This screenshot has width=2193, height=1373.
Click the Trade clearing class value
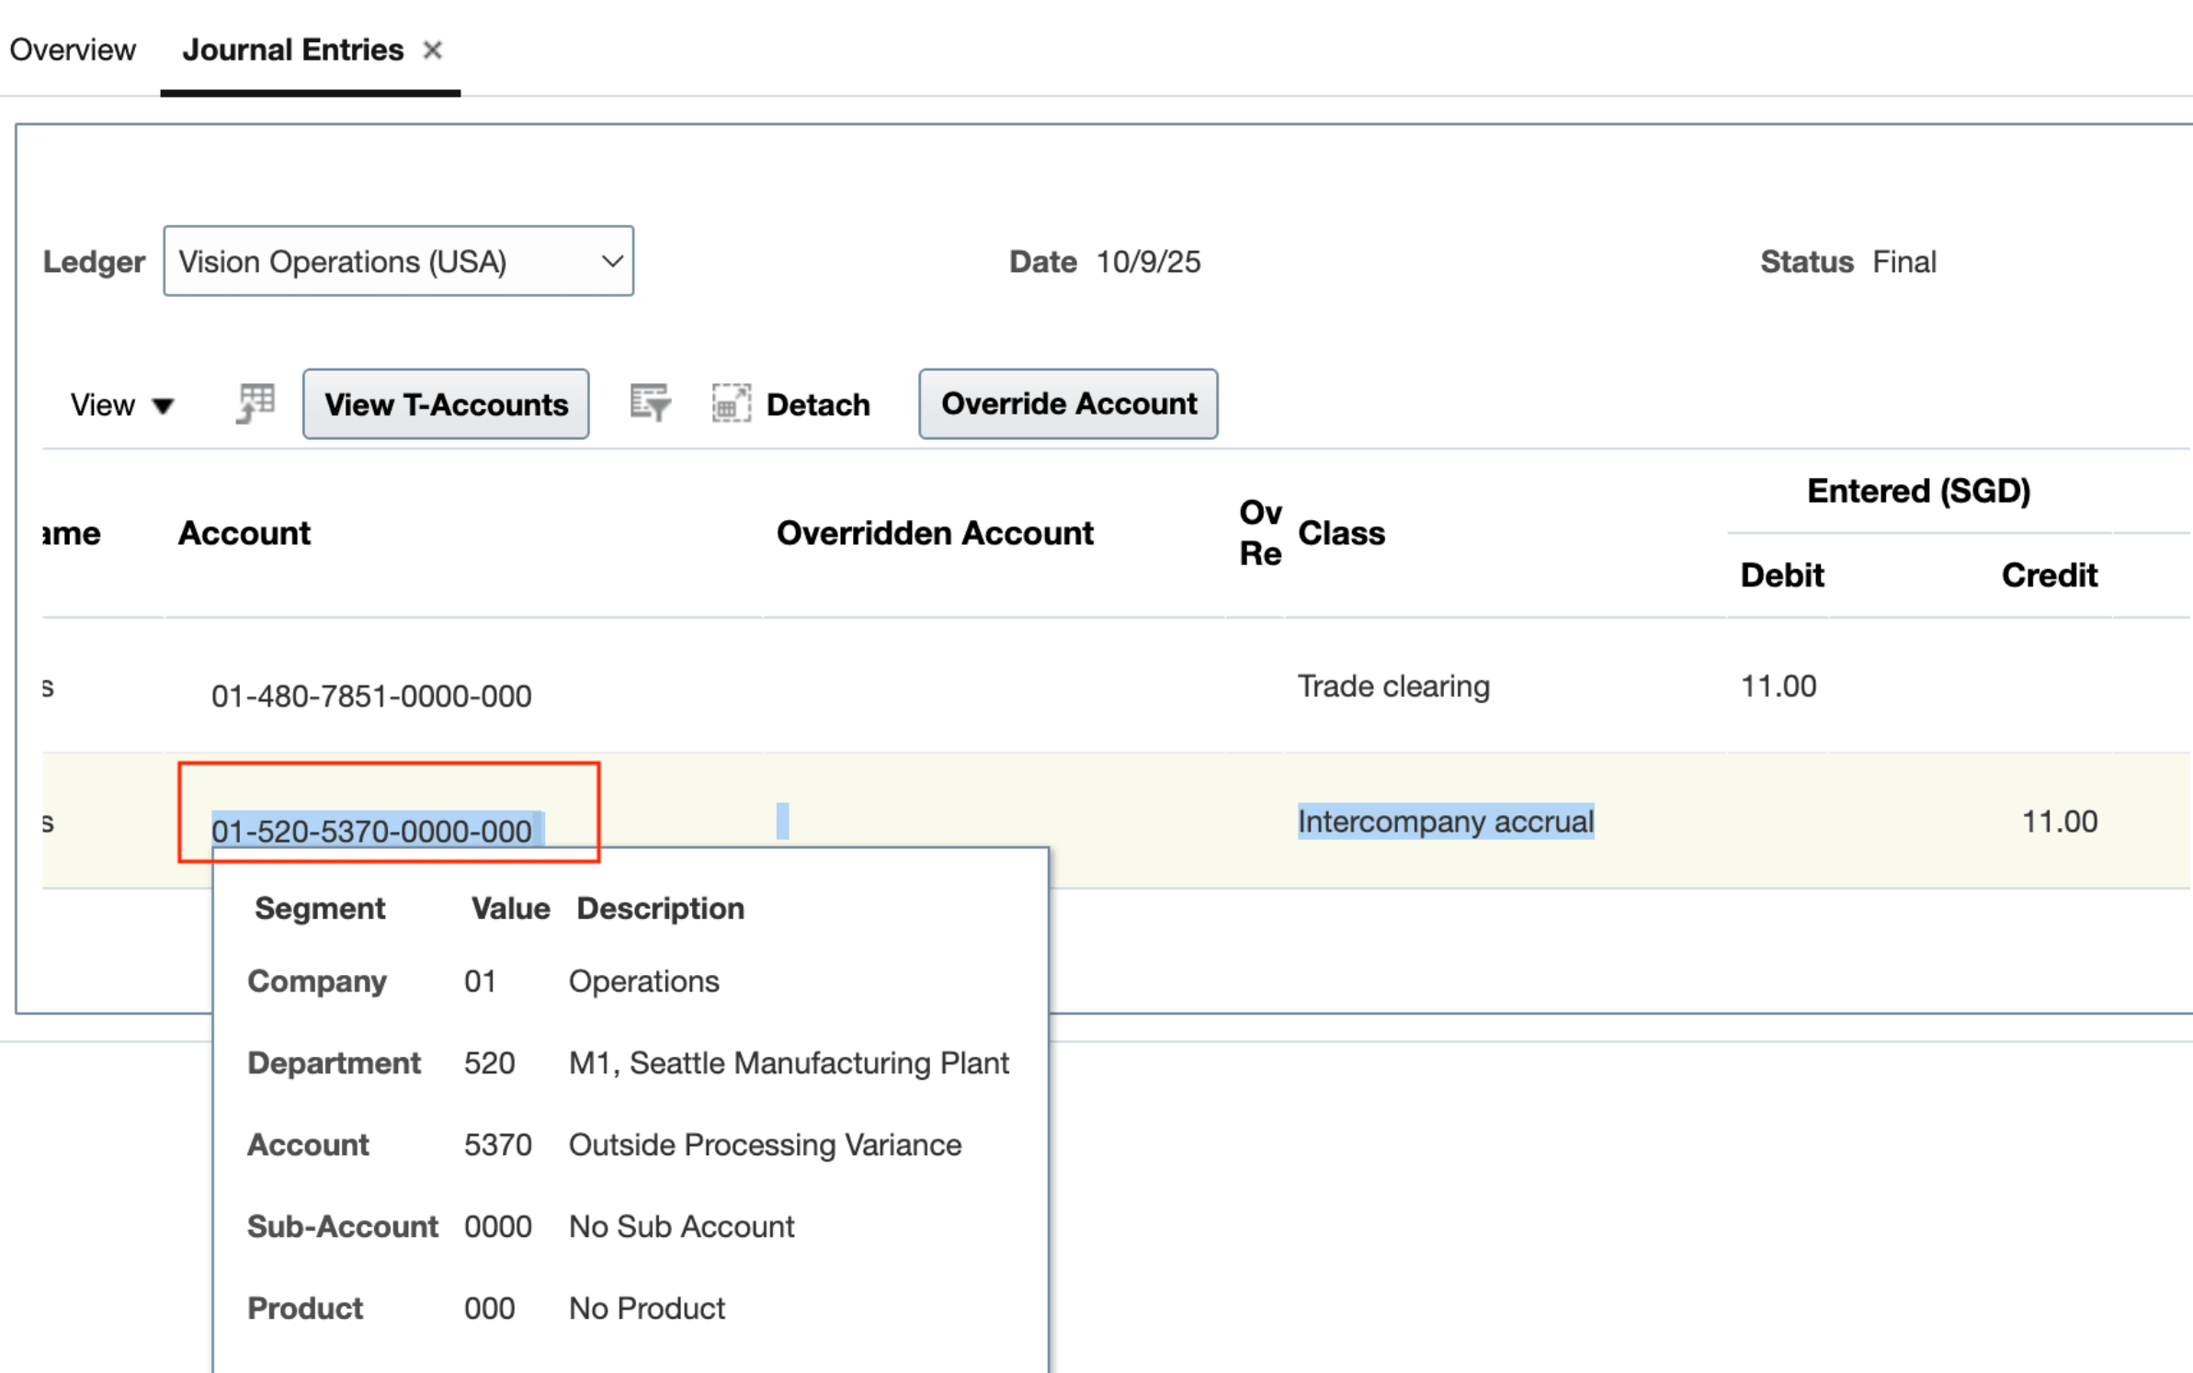(1393, 686)
